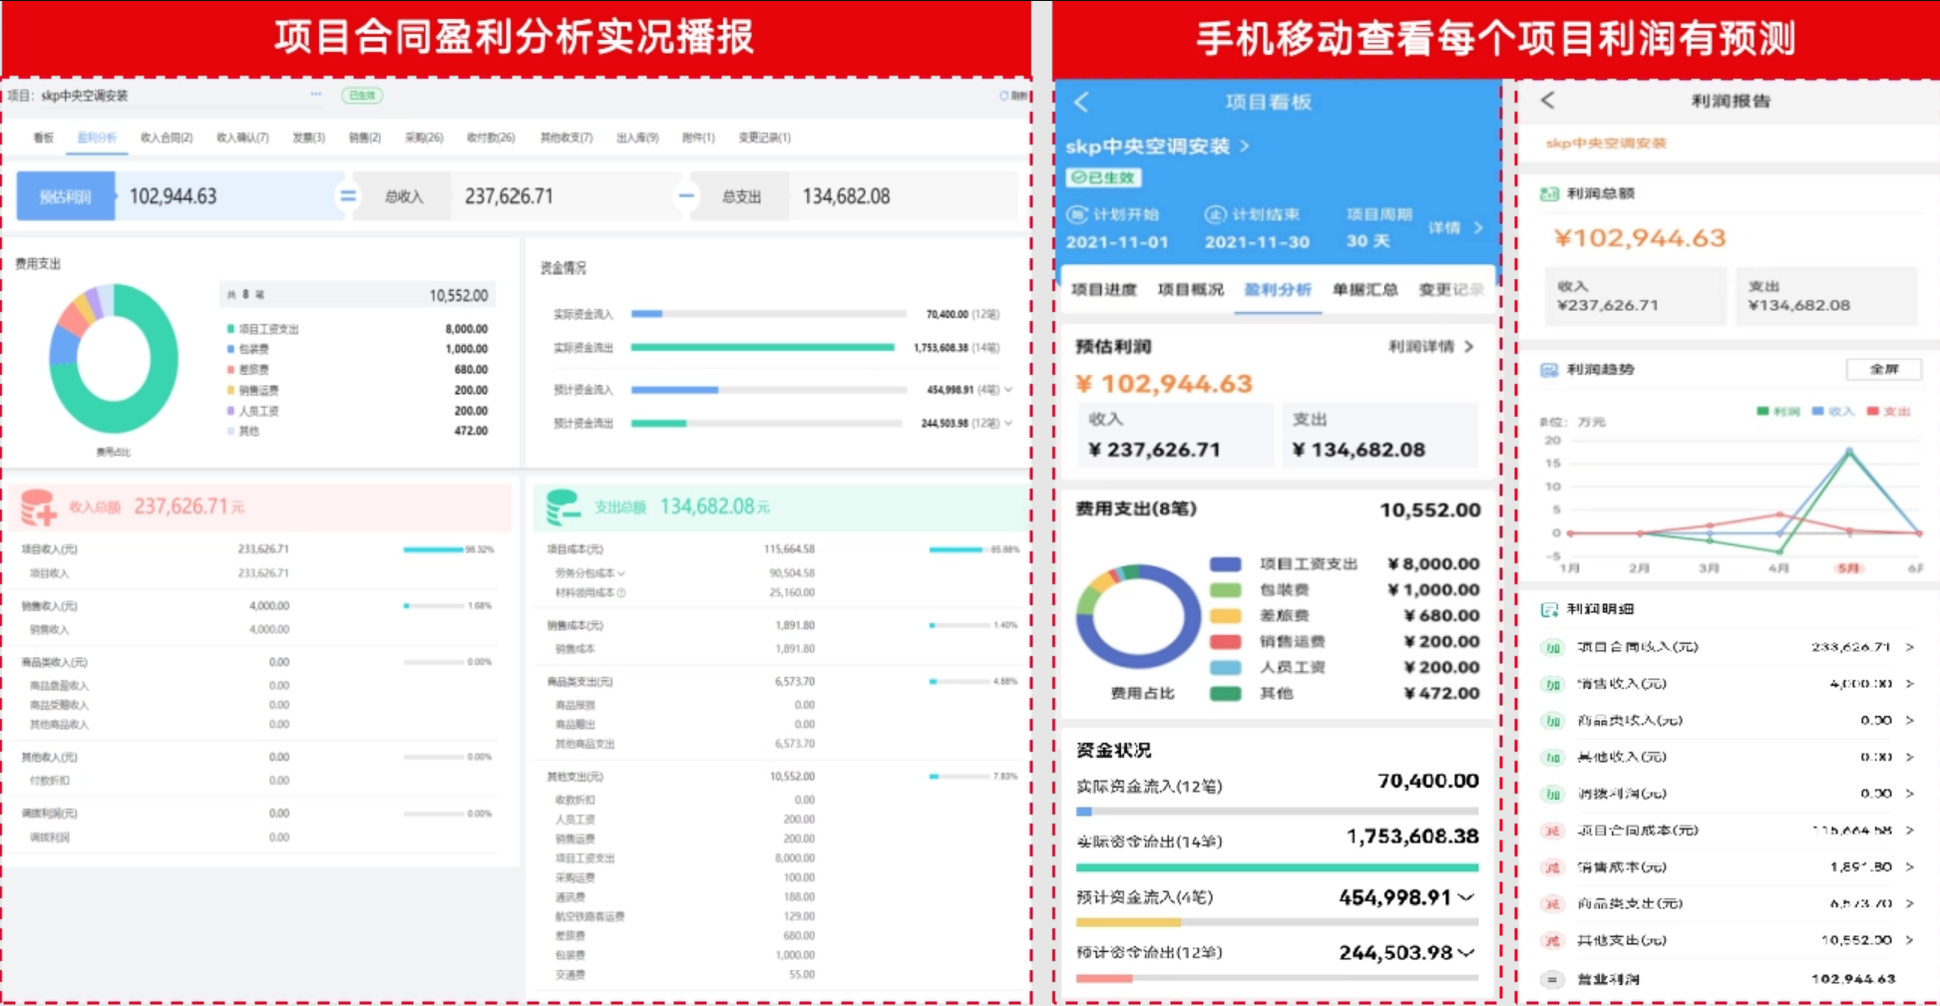Screen dimensions: 1940x1006
Task: Click the refresh icon at top right of desktop panel
Action: [1004, 96]
